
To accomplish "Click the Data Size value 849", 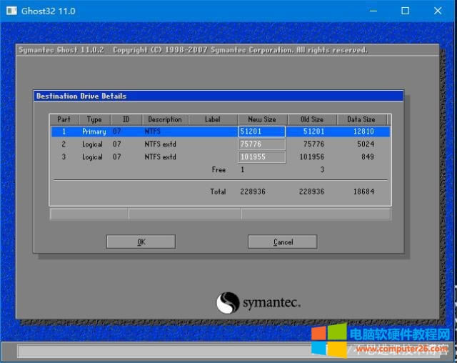I will coord(368,157).
